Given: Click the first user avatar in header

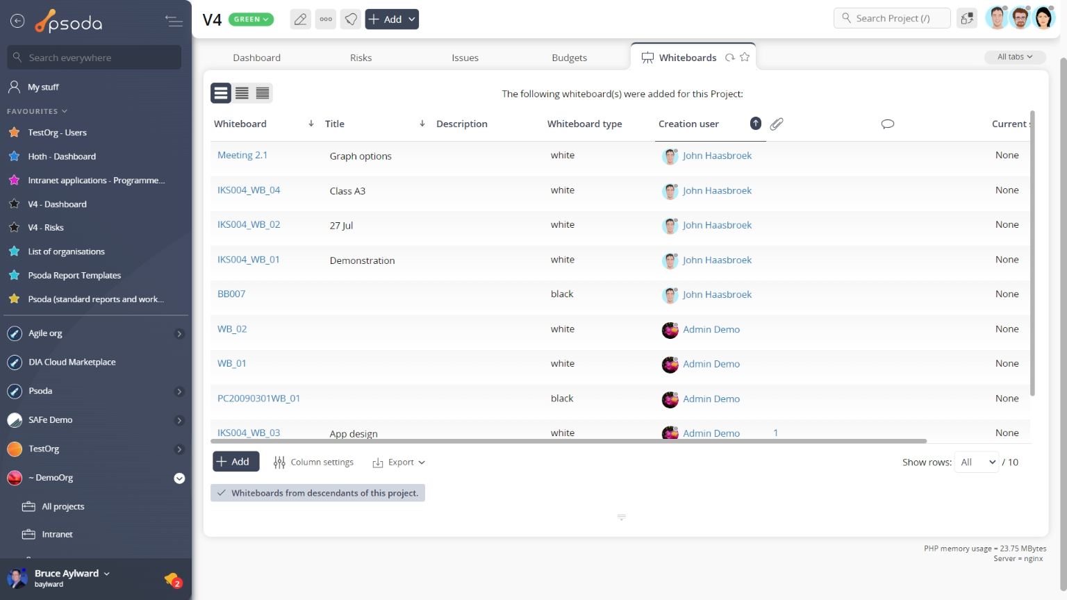Looking at the screenshot, I should pyautogui.click(x=997, y=18).
